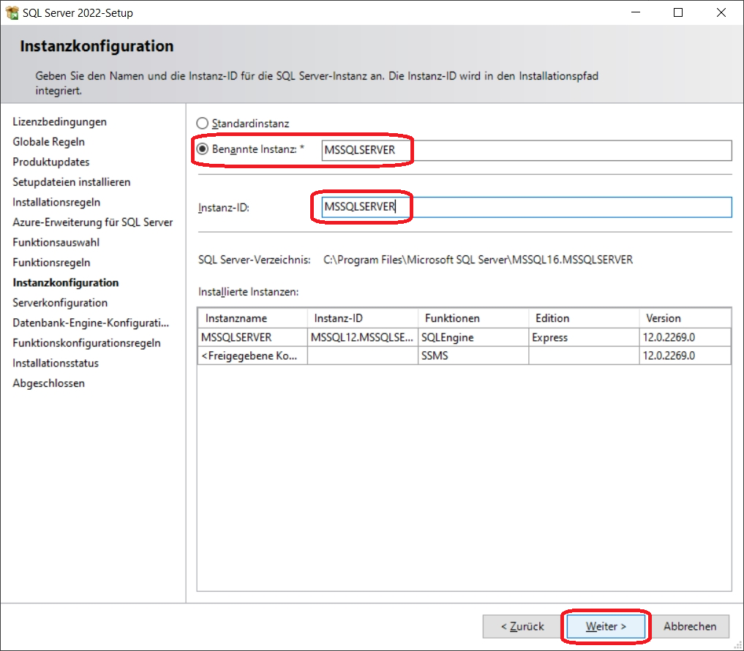Screen dimensions: 744x651
Task: Open Azure-Erweiterung für SQL Server step
Action: (93, 222)
